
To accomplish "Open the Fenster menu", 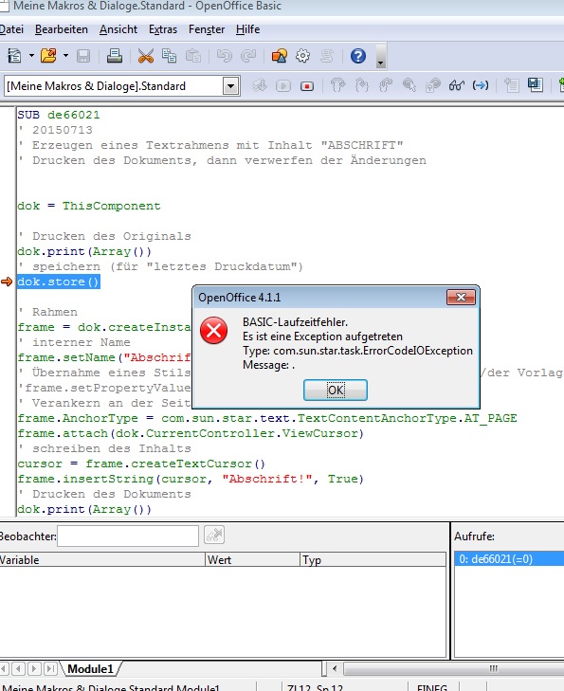I will pyautogui.click(x=207, y=29).
